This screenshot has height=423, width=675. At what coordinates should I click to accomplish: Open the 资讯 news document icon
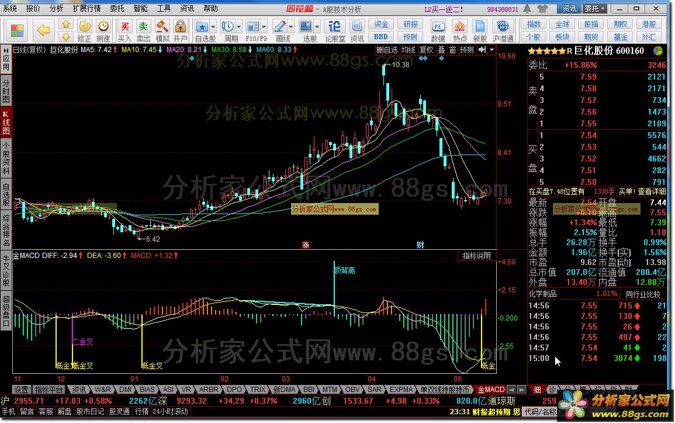[357, 30]
